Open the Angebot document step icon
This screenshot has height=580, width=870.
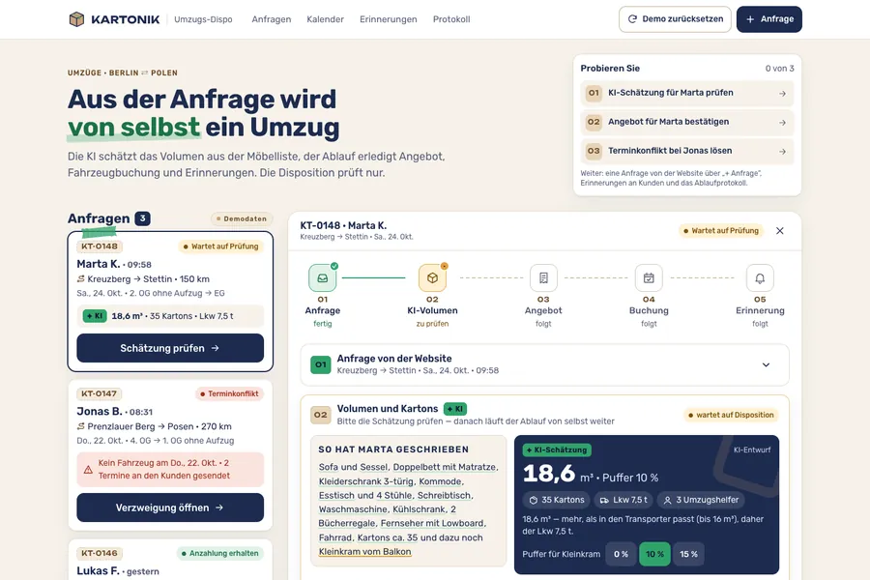[543, 278]
